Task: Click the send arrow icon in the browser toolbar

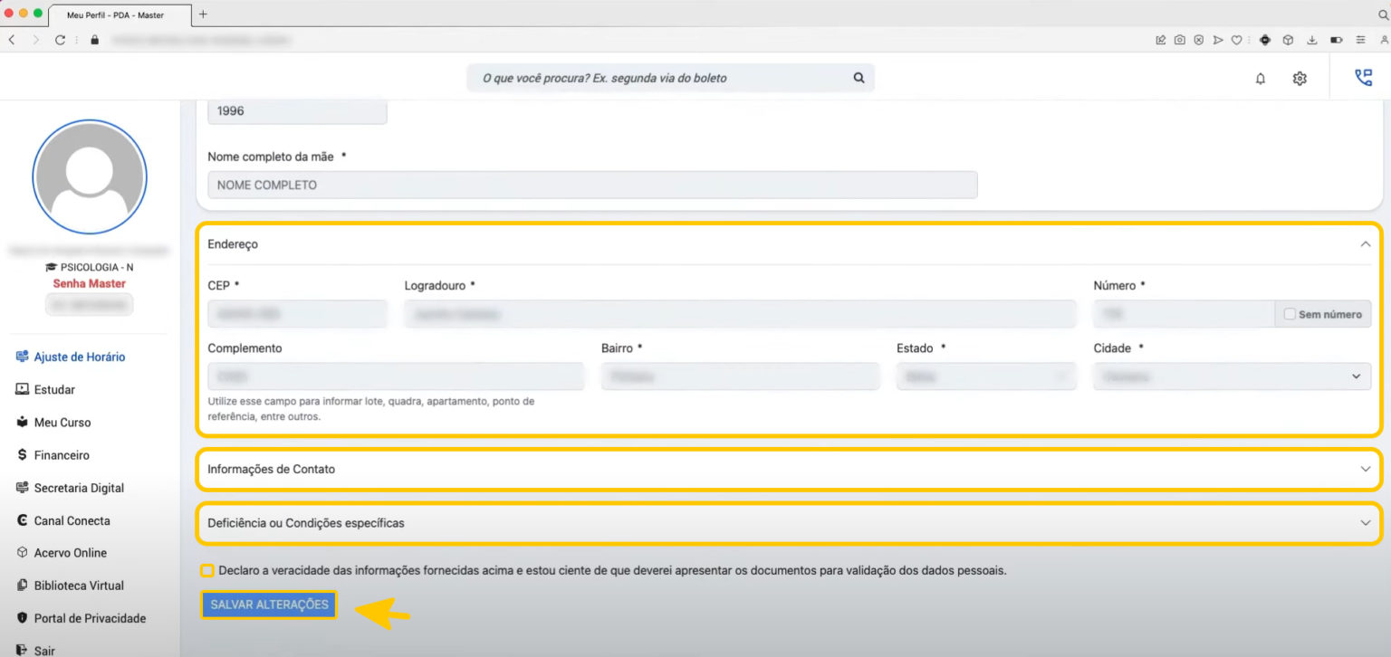Action: [1218, 40]
